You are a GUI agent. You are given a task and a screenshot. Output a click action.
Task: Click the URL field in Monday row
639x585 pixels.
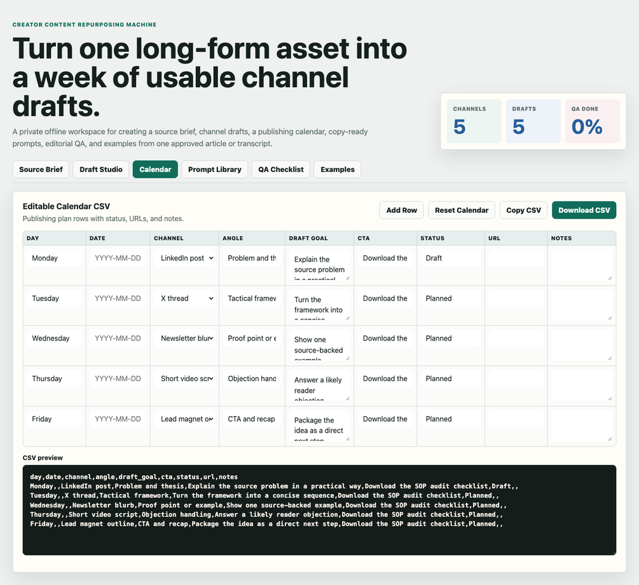(516, 258)
